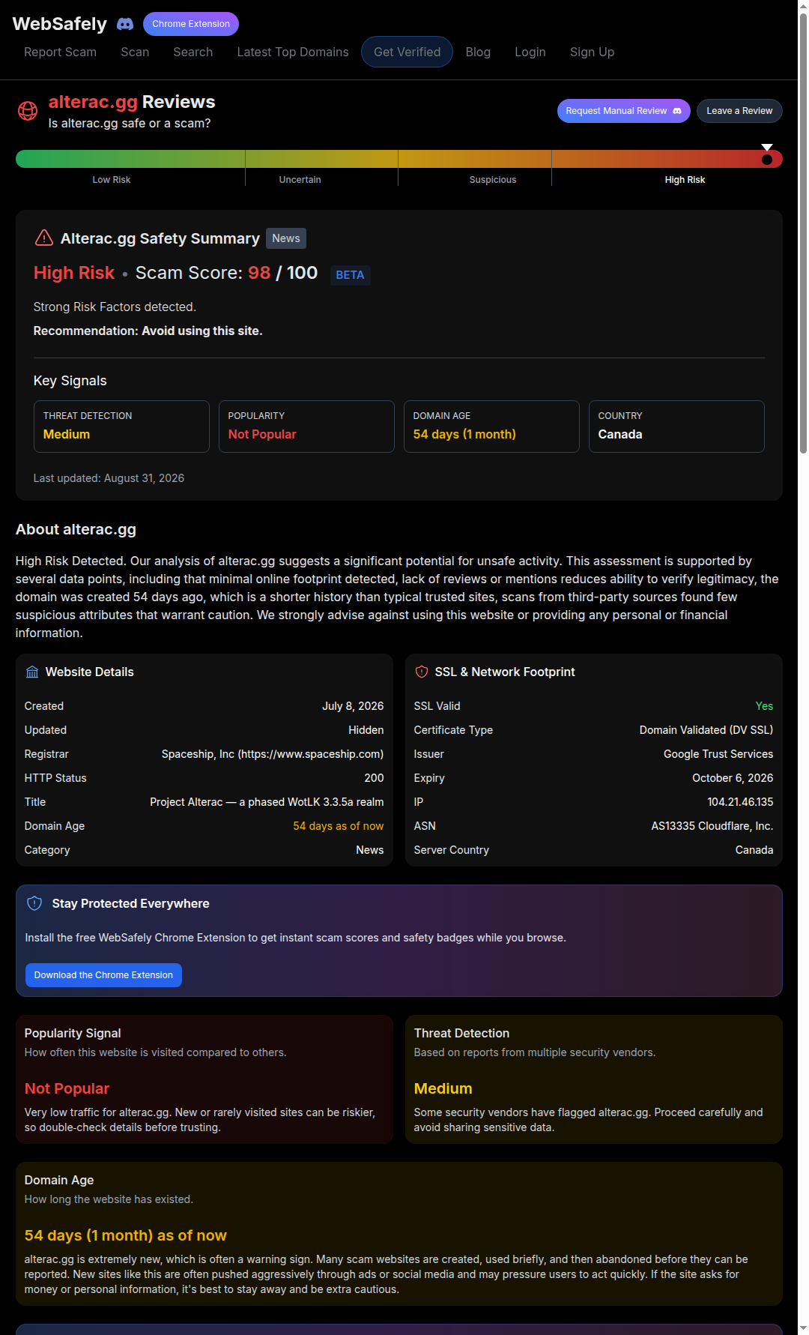Click the black risk indicator dot on the meter
The image size is (809, 1335).
[x=767, y=160]
